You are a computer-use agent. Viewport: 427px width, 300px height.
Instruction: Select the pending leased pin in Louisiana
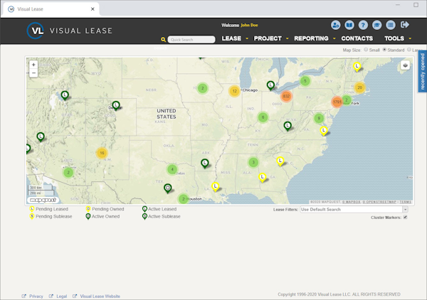click(216, 186)
